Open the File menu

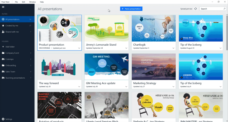(x=17, y=2)
